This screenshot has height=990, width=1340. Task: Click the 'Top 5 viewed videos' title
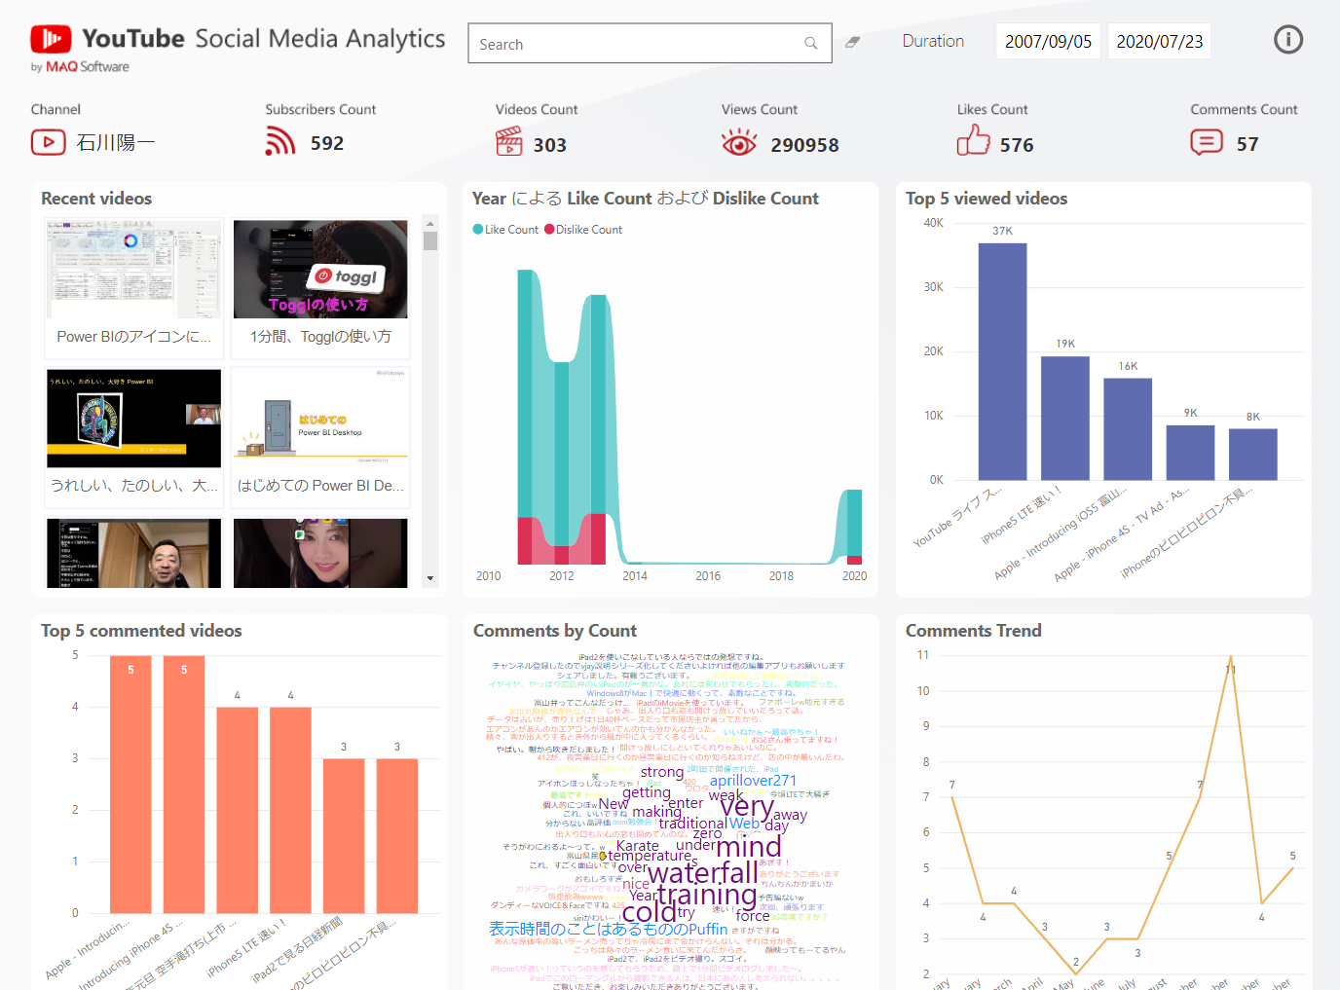tap(986, 199)
